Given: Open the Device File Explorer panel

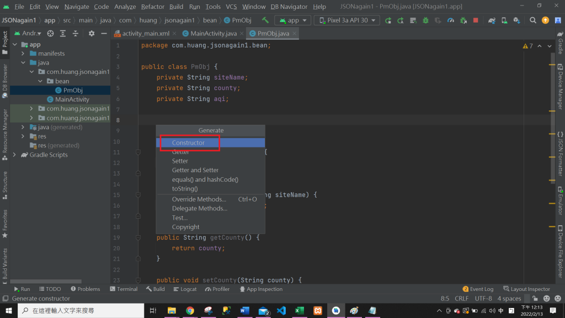Looking at the screenshot, I should [x=560, y=251].
